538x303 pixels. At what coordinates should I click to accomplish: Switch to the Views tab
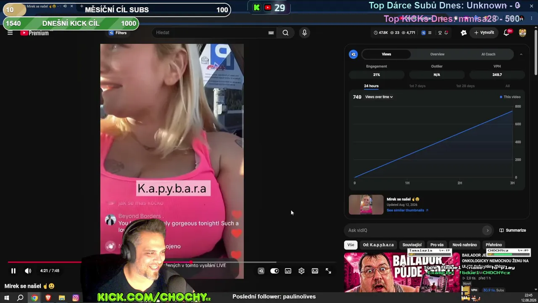[x=386, y=54]
